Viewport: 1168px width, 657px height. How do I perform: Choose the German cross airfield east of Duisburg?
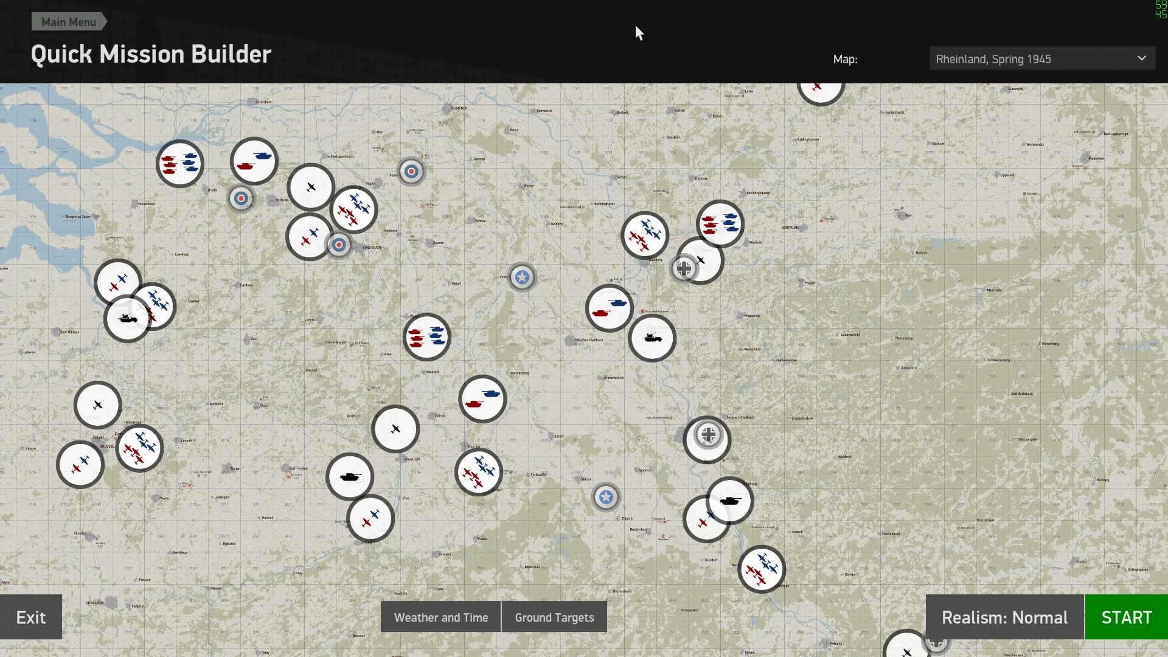(x=684, y=268)
